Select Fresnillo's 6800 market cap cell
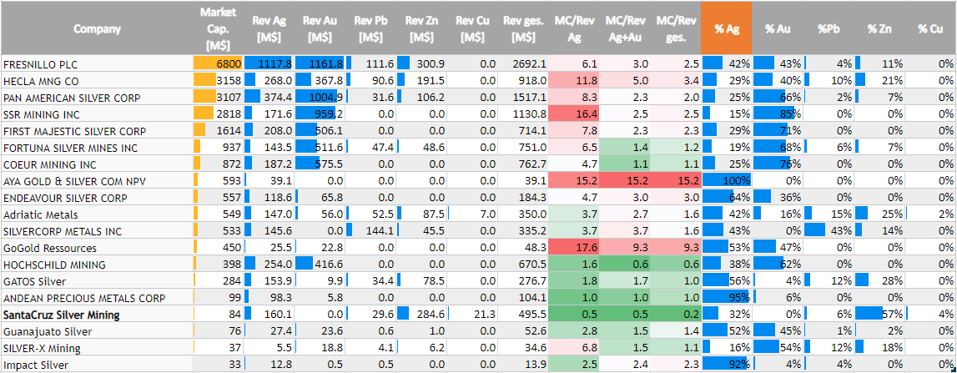Viewport: 957px width, 373px height. point(218,64)
